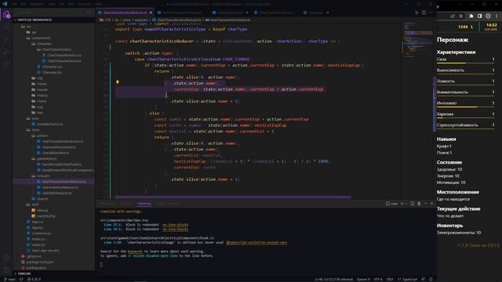Run the current file with play icon
502x282 pixels.
pyautogui.click(x=417, y=13)
